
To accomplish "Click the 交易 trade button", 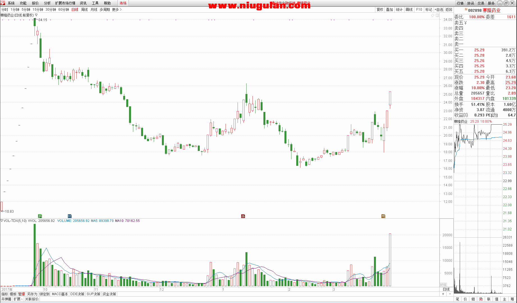I will 481,3.
